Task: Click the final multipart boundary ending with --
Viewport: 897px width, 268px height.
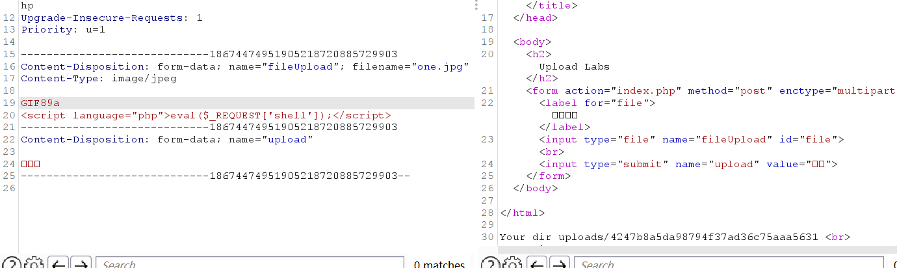Action: (216, 176)
